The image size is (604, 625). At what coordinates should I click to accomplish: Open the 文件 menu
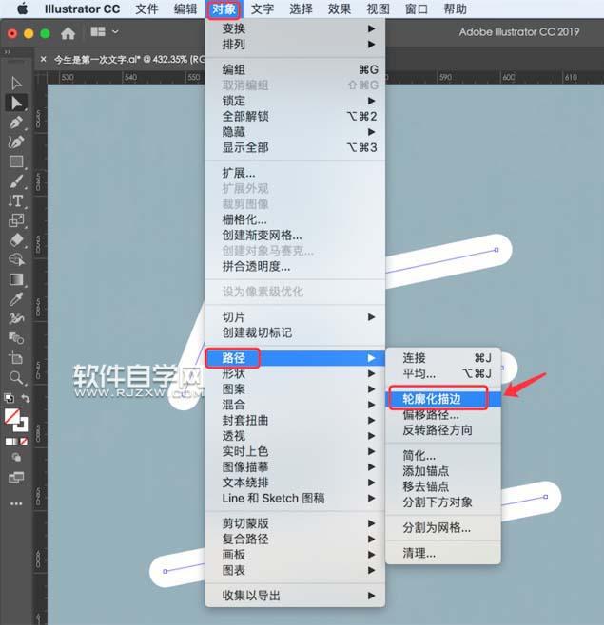(146, 9)
